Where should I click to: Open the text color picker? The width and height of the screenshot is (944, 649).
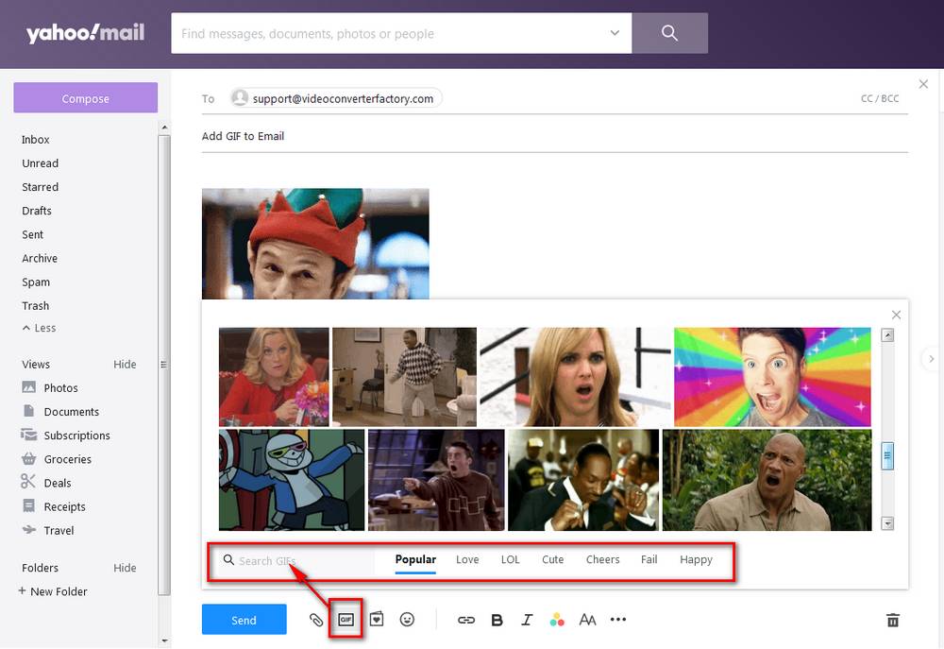tap(557, 620)
